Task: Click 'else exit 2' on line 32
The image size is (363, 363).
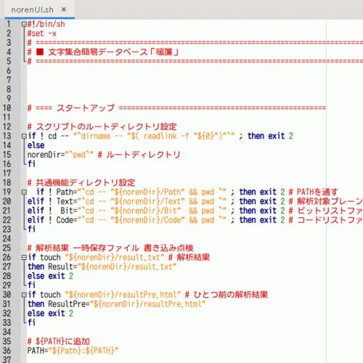Action: (50, 314)
